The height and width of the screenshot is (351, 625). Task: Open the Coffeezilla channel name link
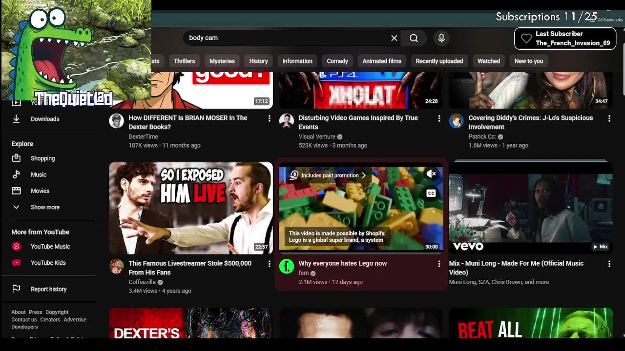click(142, 282)
